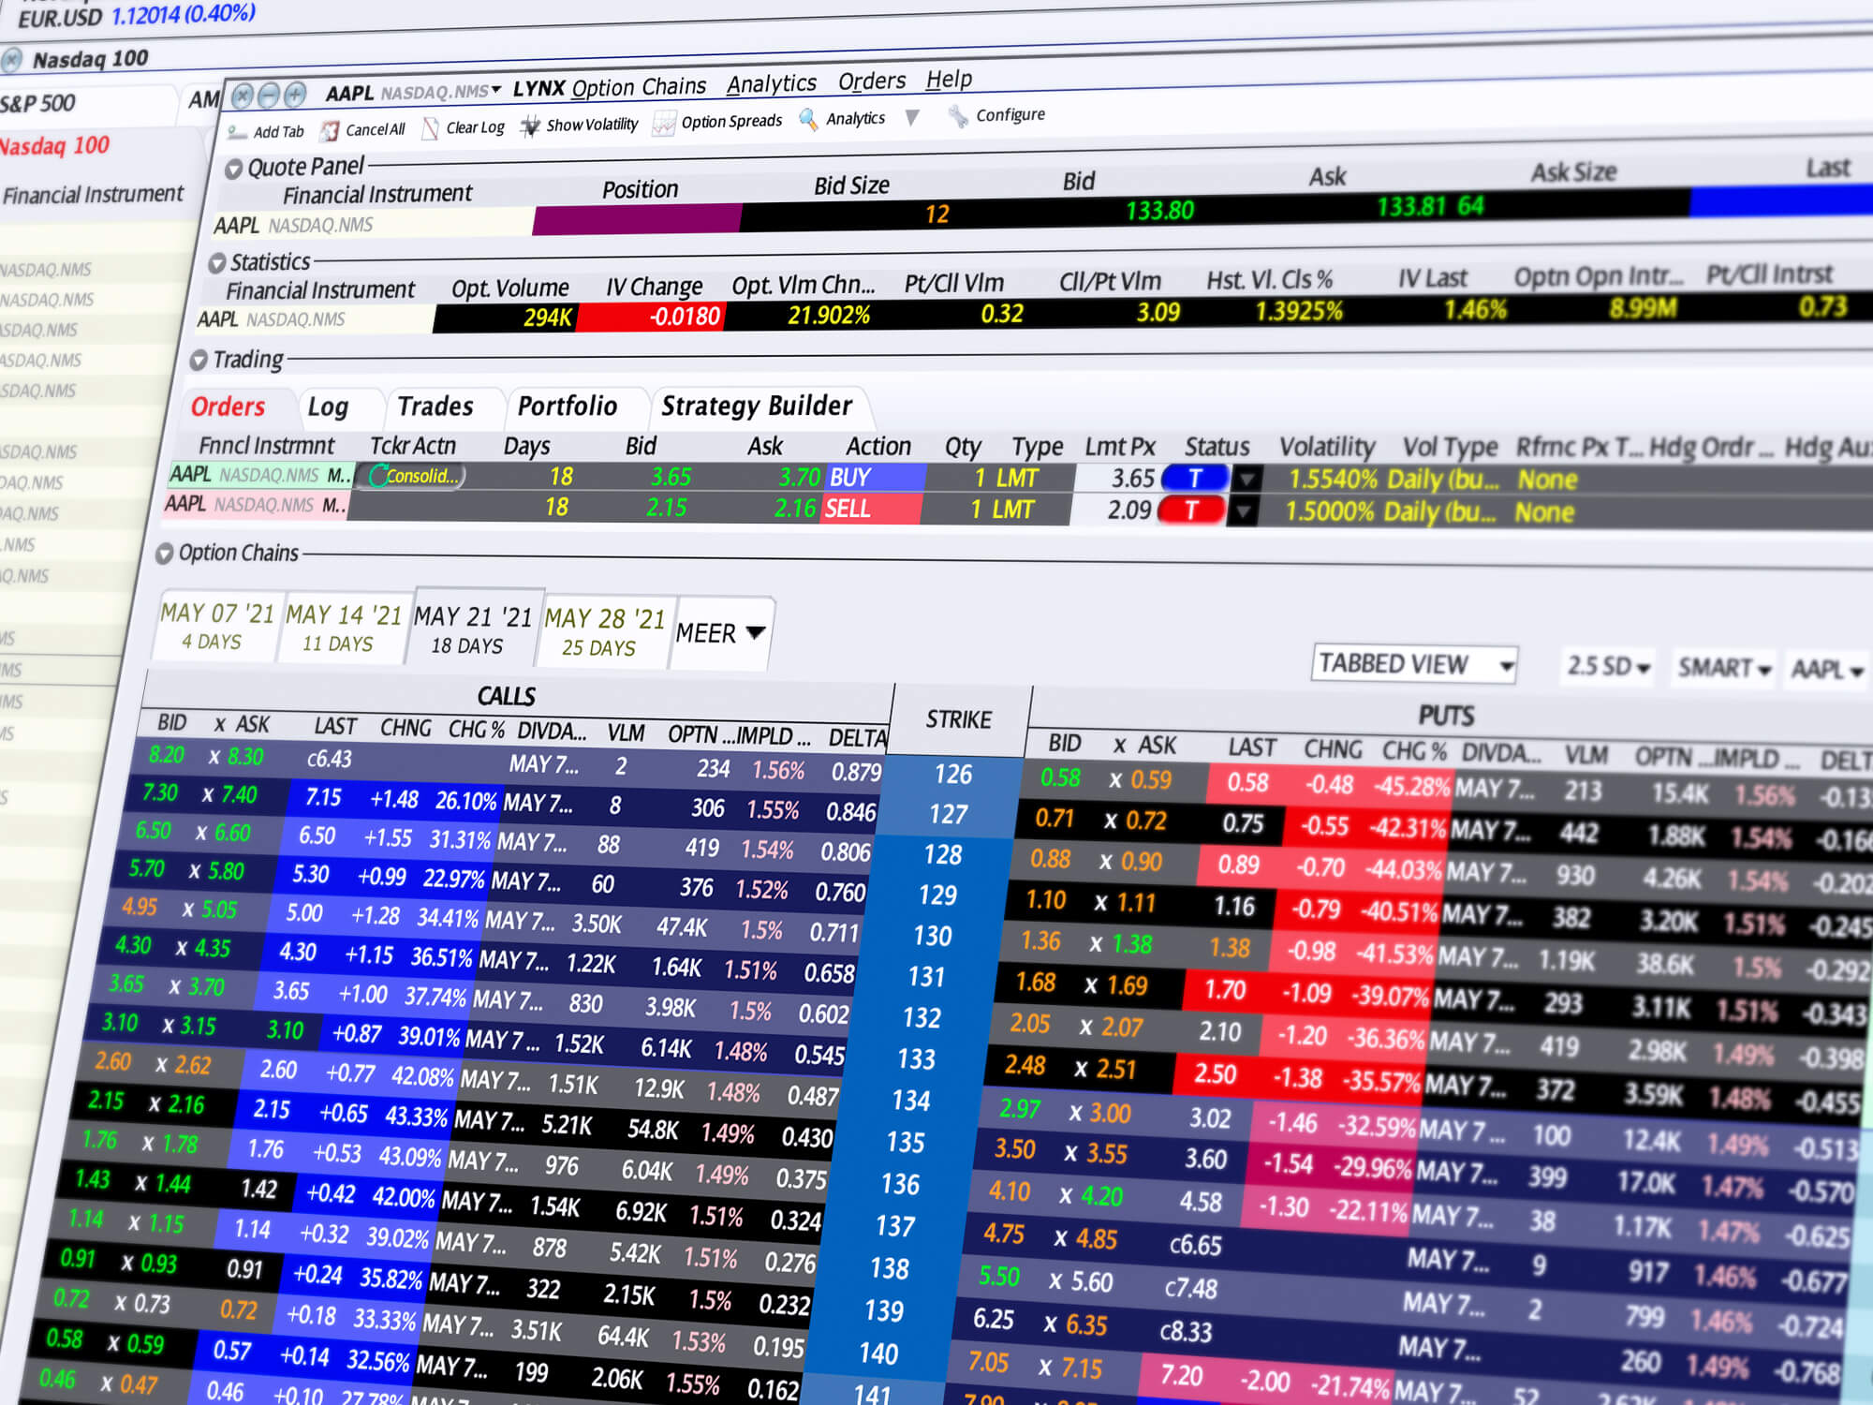The width and height of the screenshot is (1873, 1405).
Task: Select the Orders tab
Action: click(228, 407)
